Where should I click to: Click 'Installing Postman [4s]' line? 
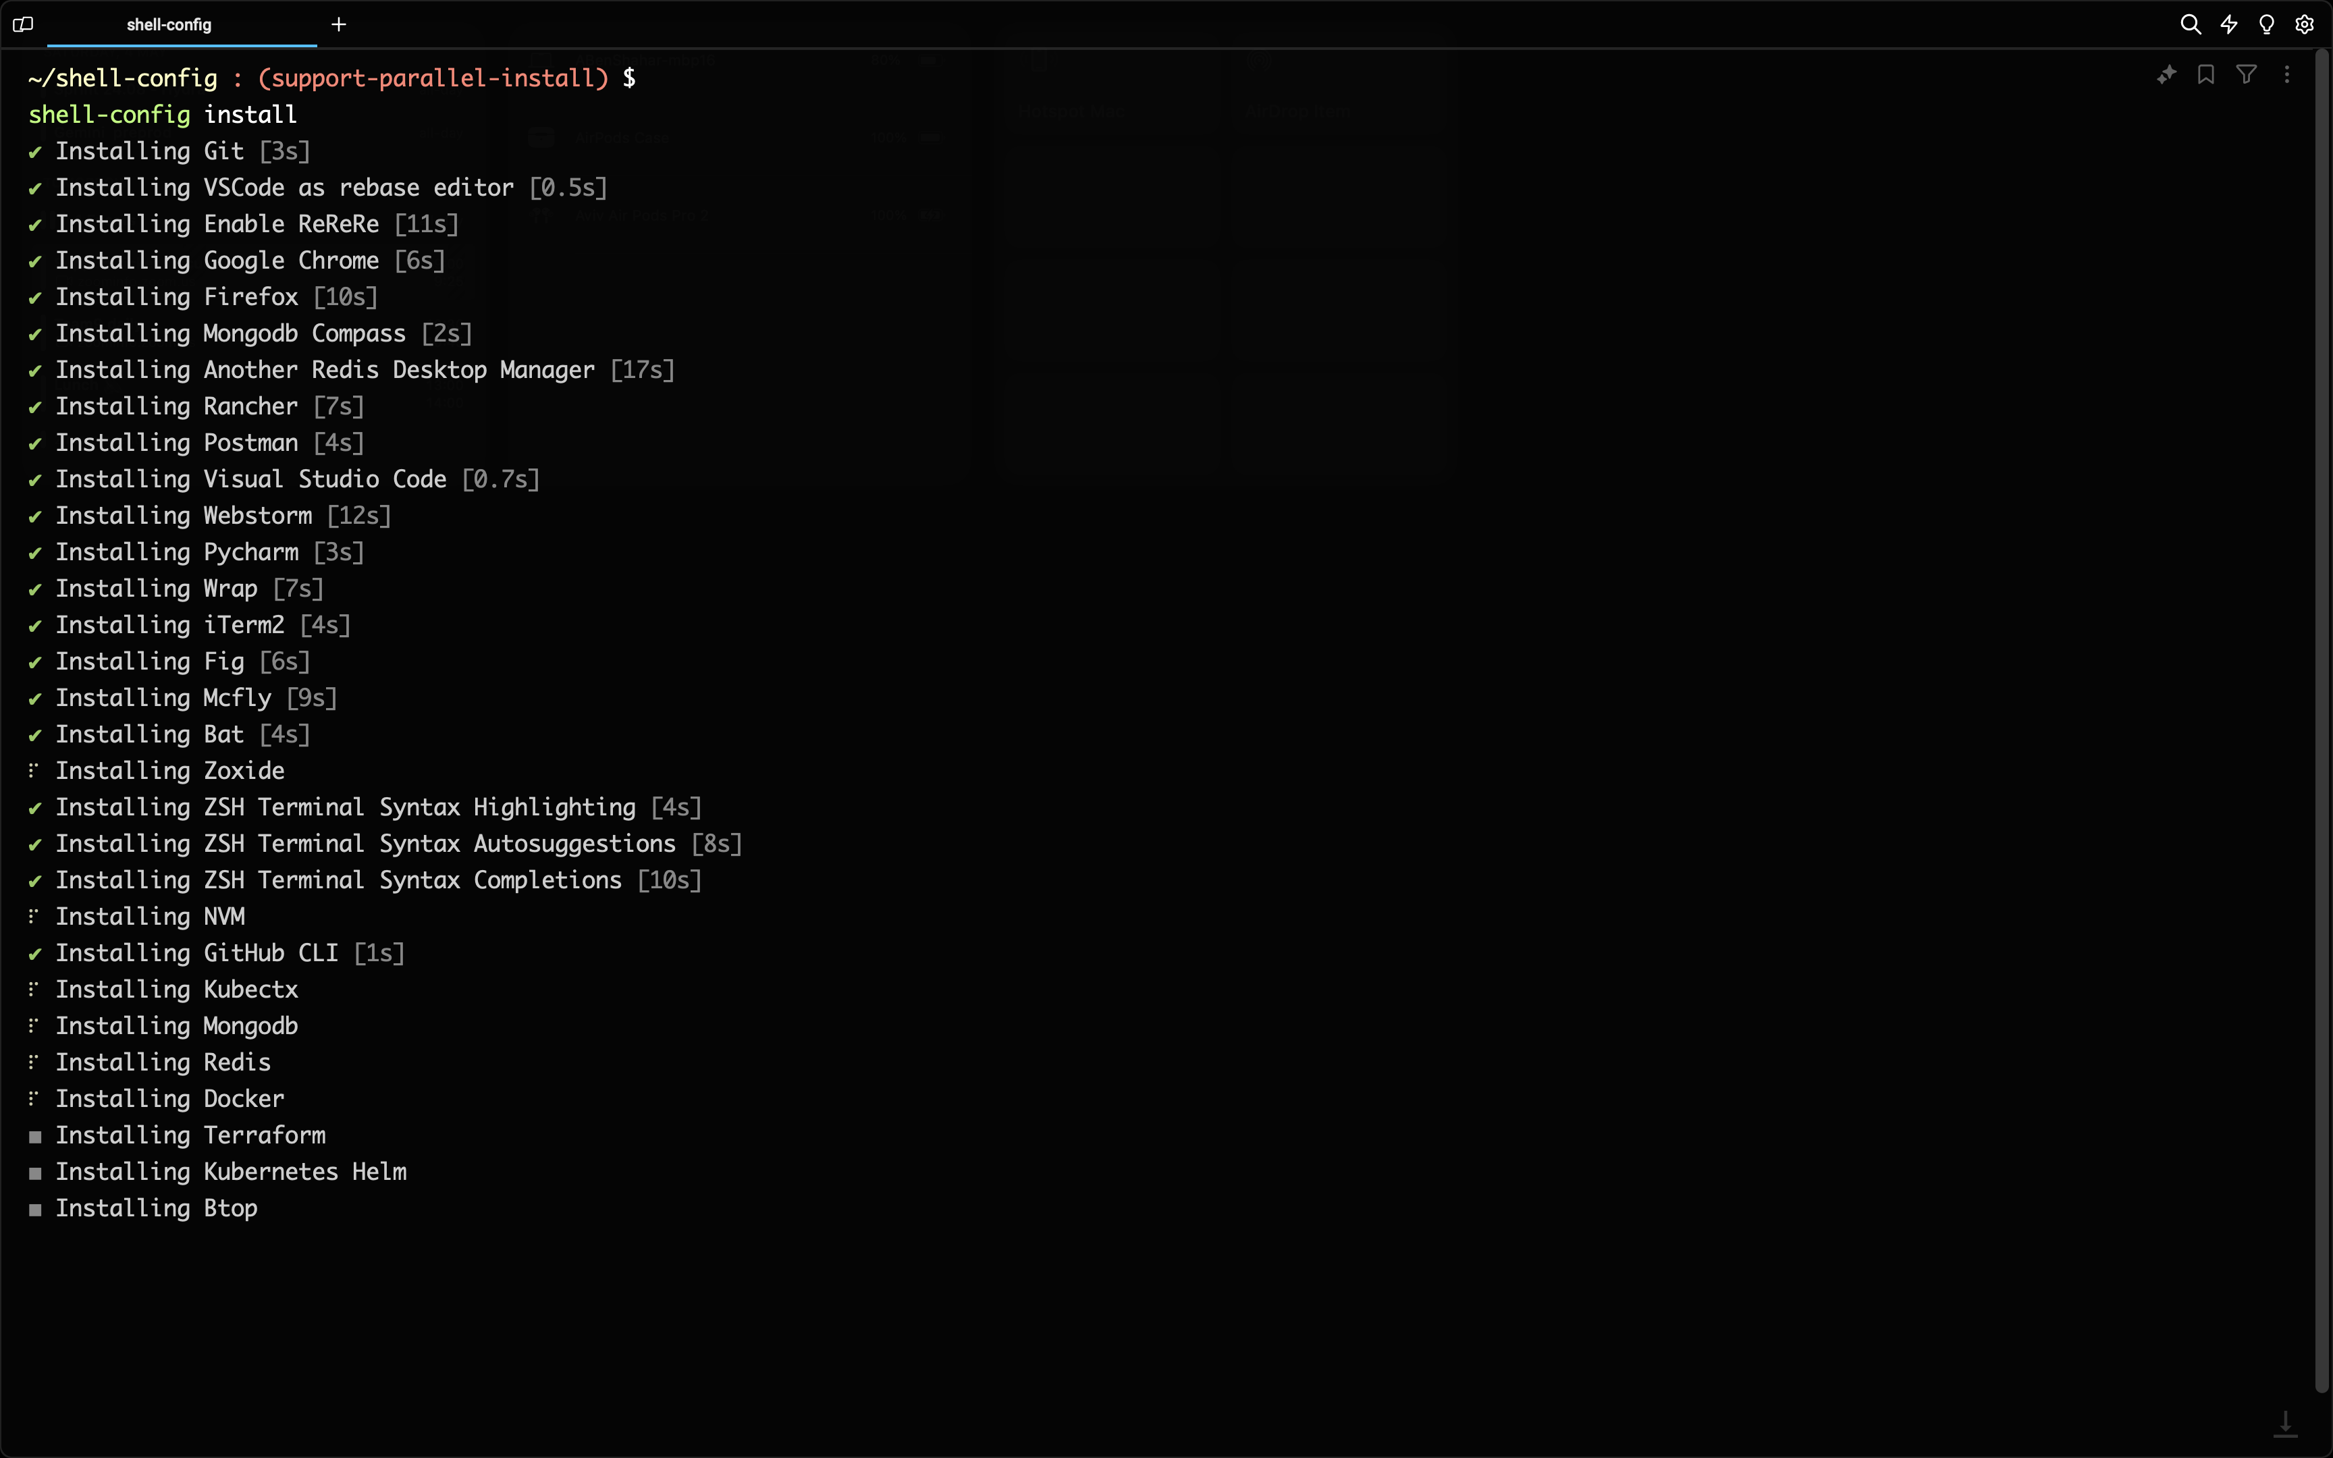click(x=196, y=443)
